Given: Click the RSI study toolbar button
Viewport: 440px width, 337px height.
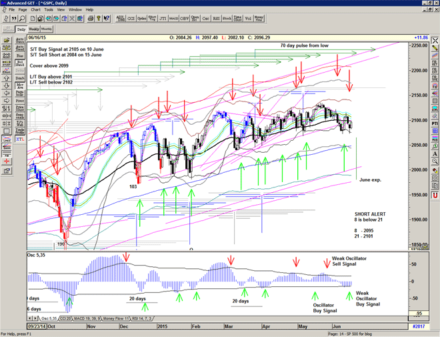Looking at the screenshot, I should click(x=215, y=20).
